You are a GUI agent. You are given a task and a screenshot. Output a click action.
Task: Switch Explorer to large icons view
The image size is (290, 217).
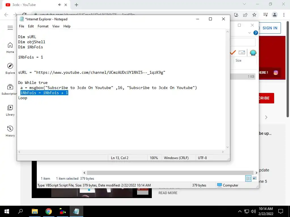tap(255, 178)
